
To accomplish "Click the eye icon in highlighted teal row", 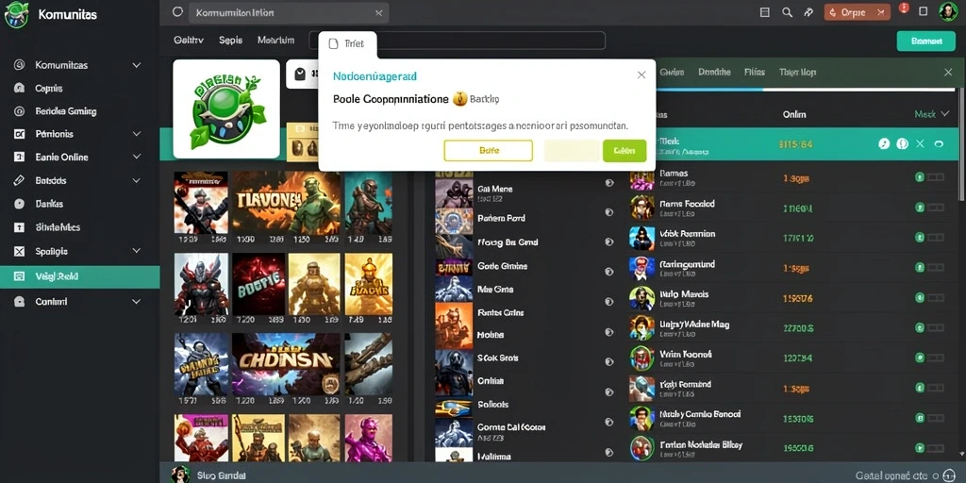I will point(939,143).
